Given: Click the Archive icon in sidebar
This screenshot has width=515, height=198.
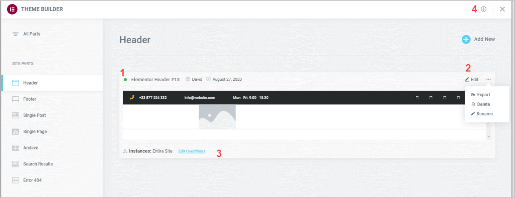Looking at the screenshot, I should [x=16, y=147].
